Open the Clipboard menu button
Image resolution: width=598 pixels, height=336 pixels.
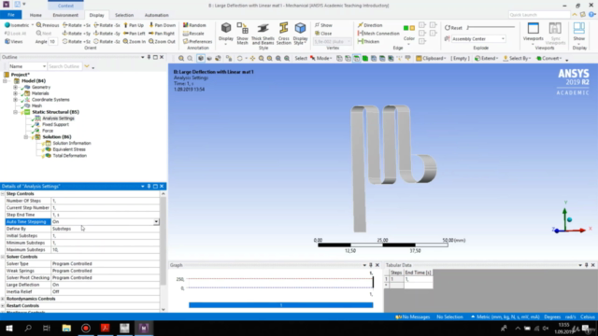click(x=431, y=58)
